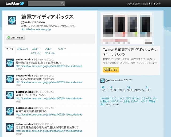
Task: Click the 3分前 tweet timestamp
Action: [x=18, y=85]
